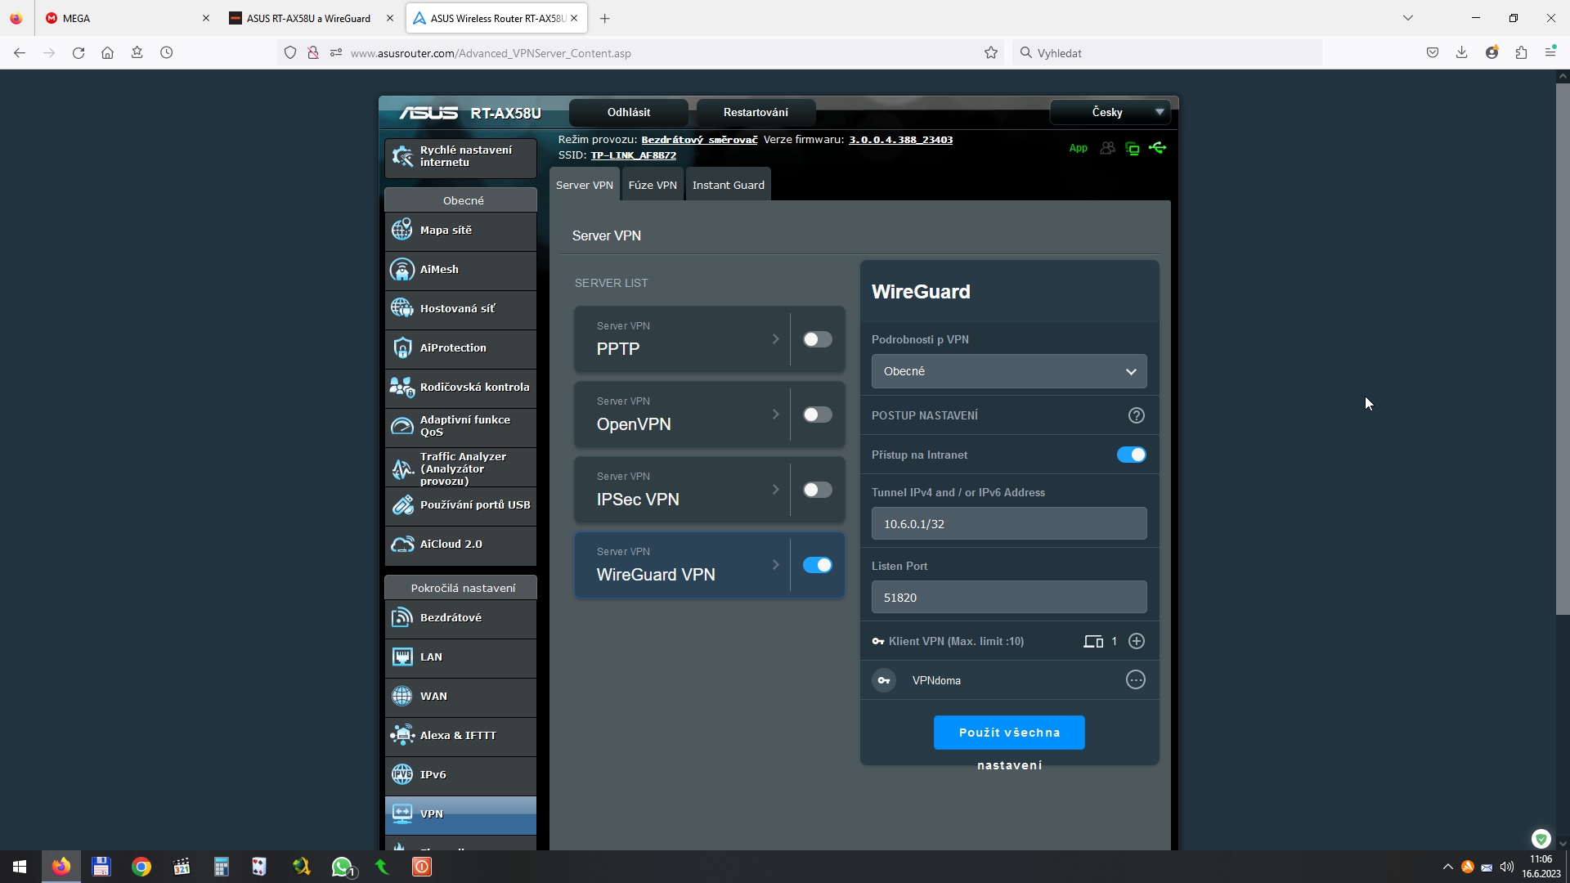Expand PPTP server details chevron
This screenshot has height=883, width=1570.
coord(775,339)
